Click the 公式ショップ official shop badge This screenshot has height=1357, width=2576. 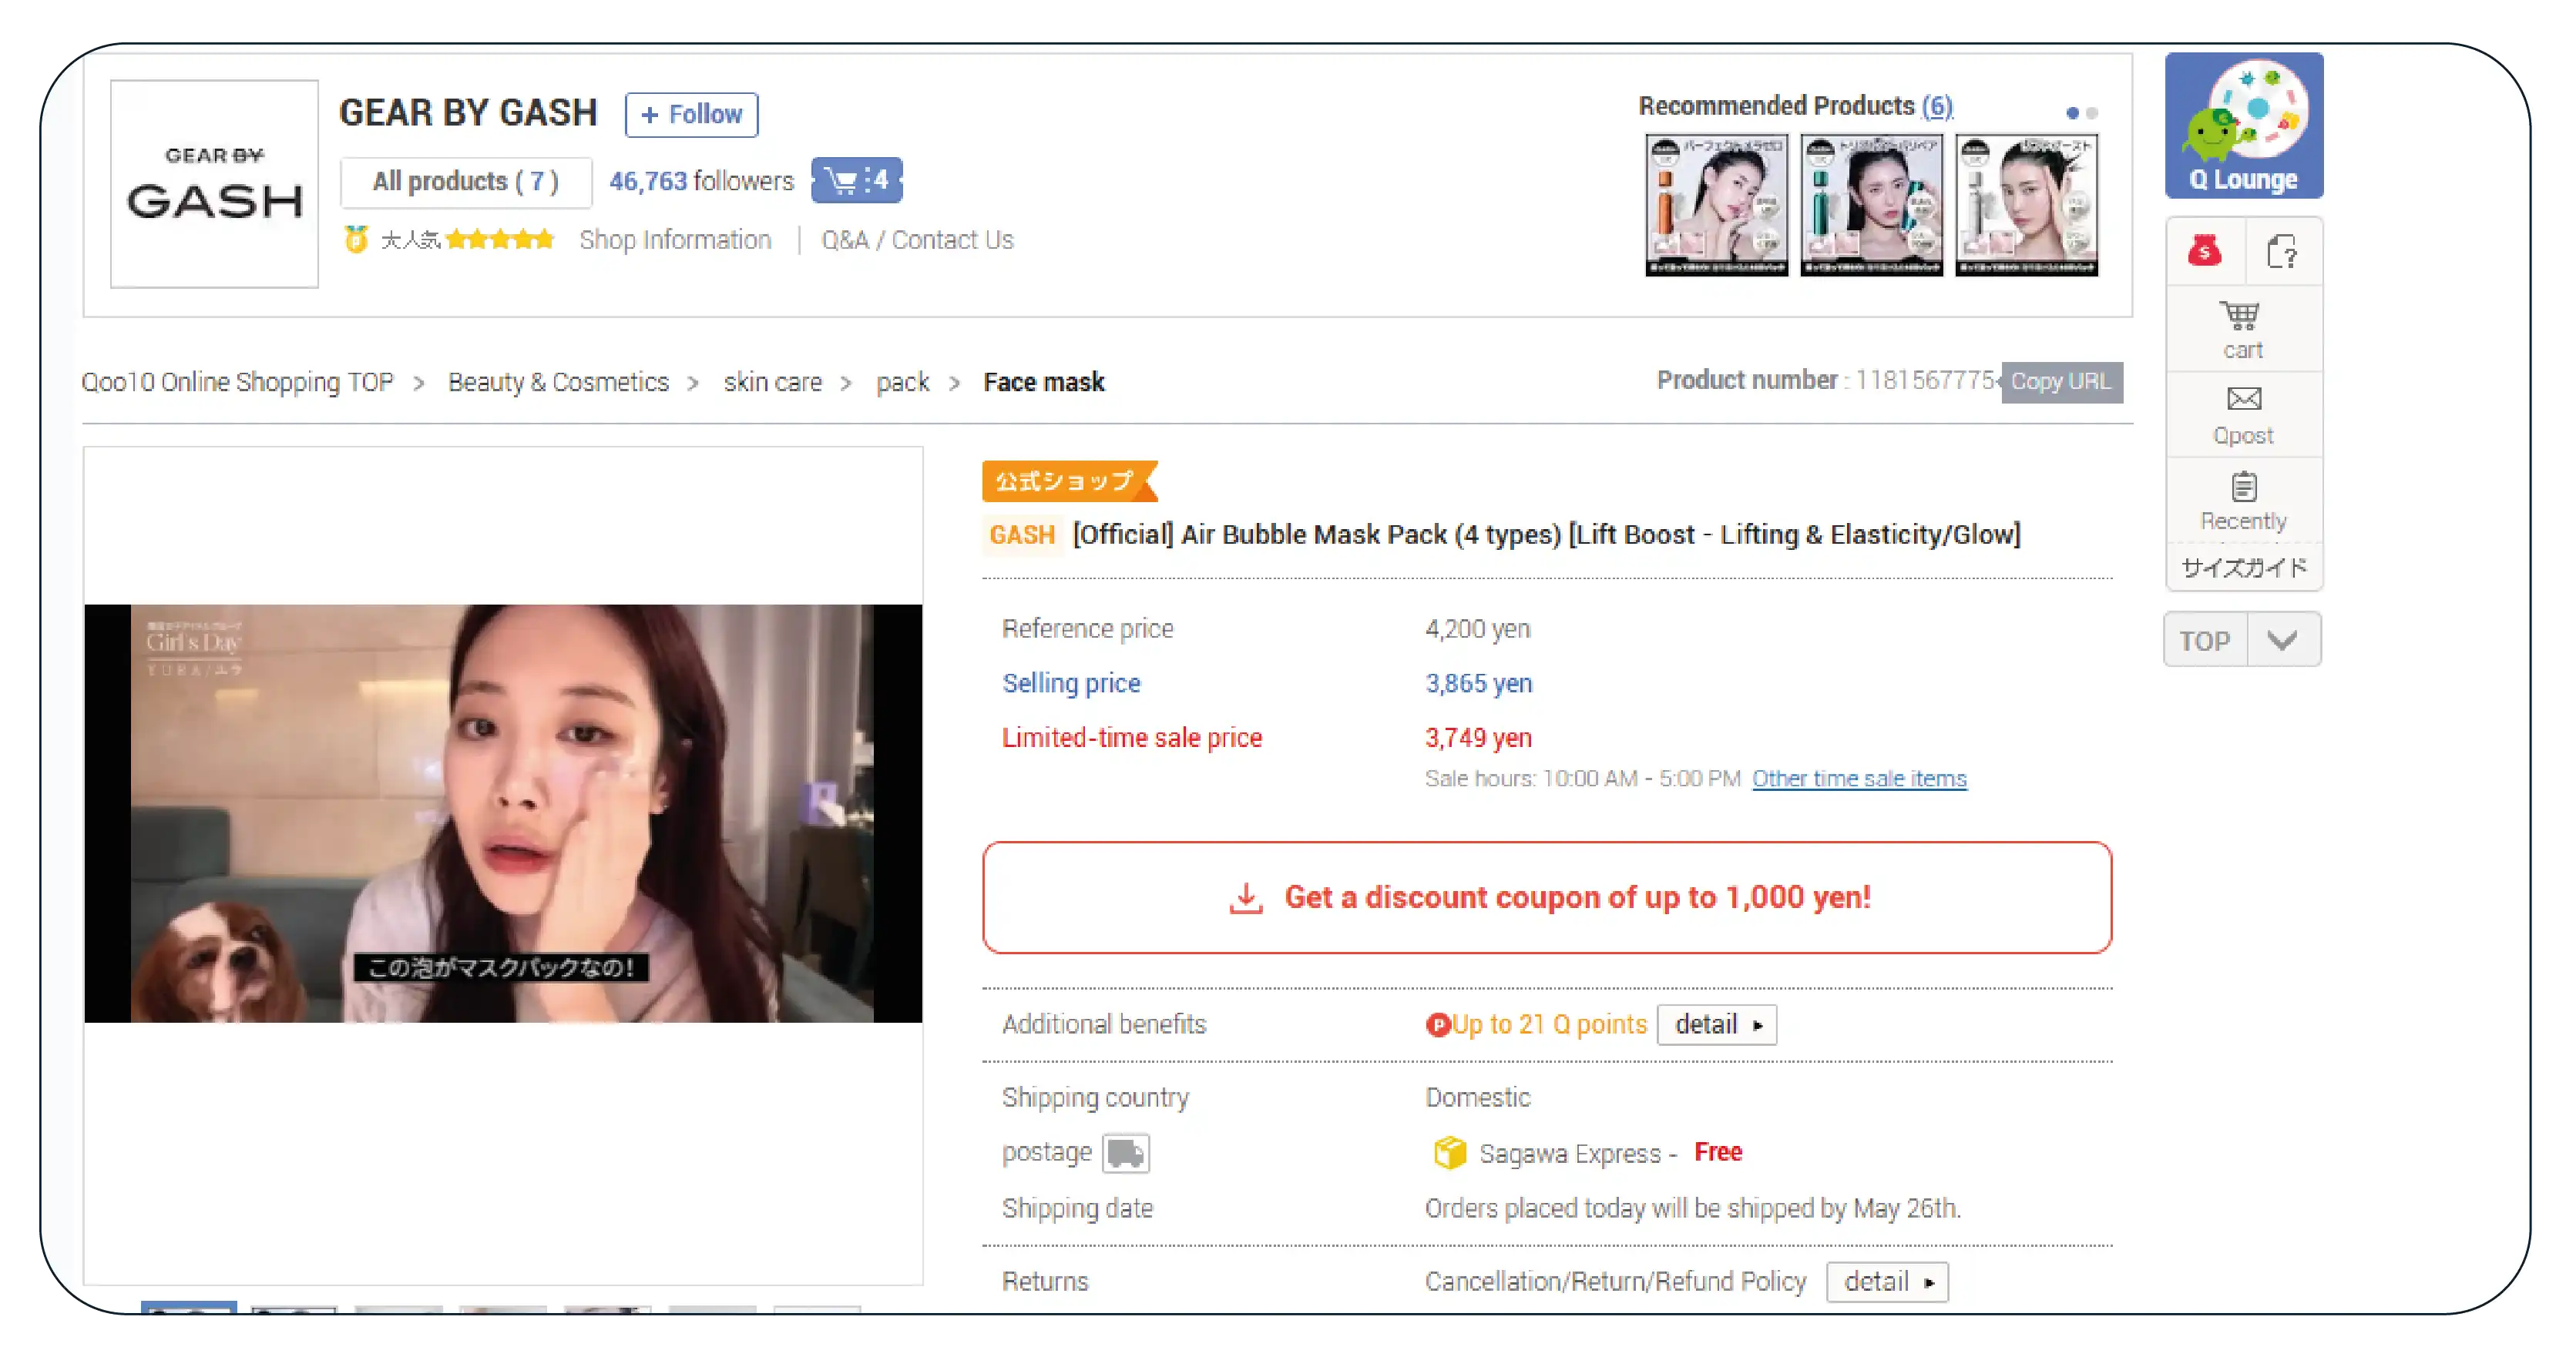pos(1069,481)
